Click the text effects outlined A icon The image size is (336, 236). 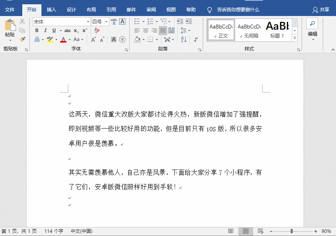tap(37, 39)
